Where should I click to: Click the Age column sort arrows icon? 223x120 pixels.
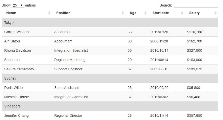tap(145, 13)
